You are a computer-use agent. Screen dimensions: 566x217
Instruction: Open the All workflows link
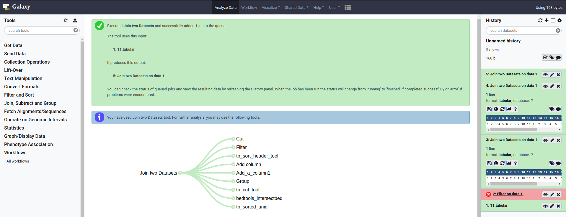tap(18, 161)
